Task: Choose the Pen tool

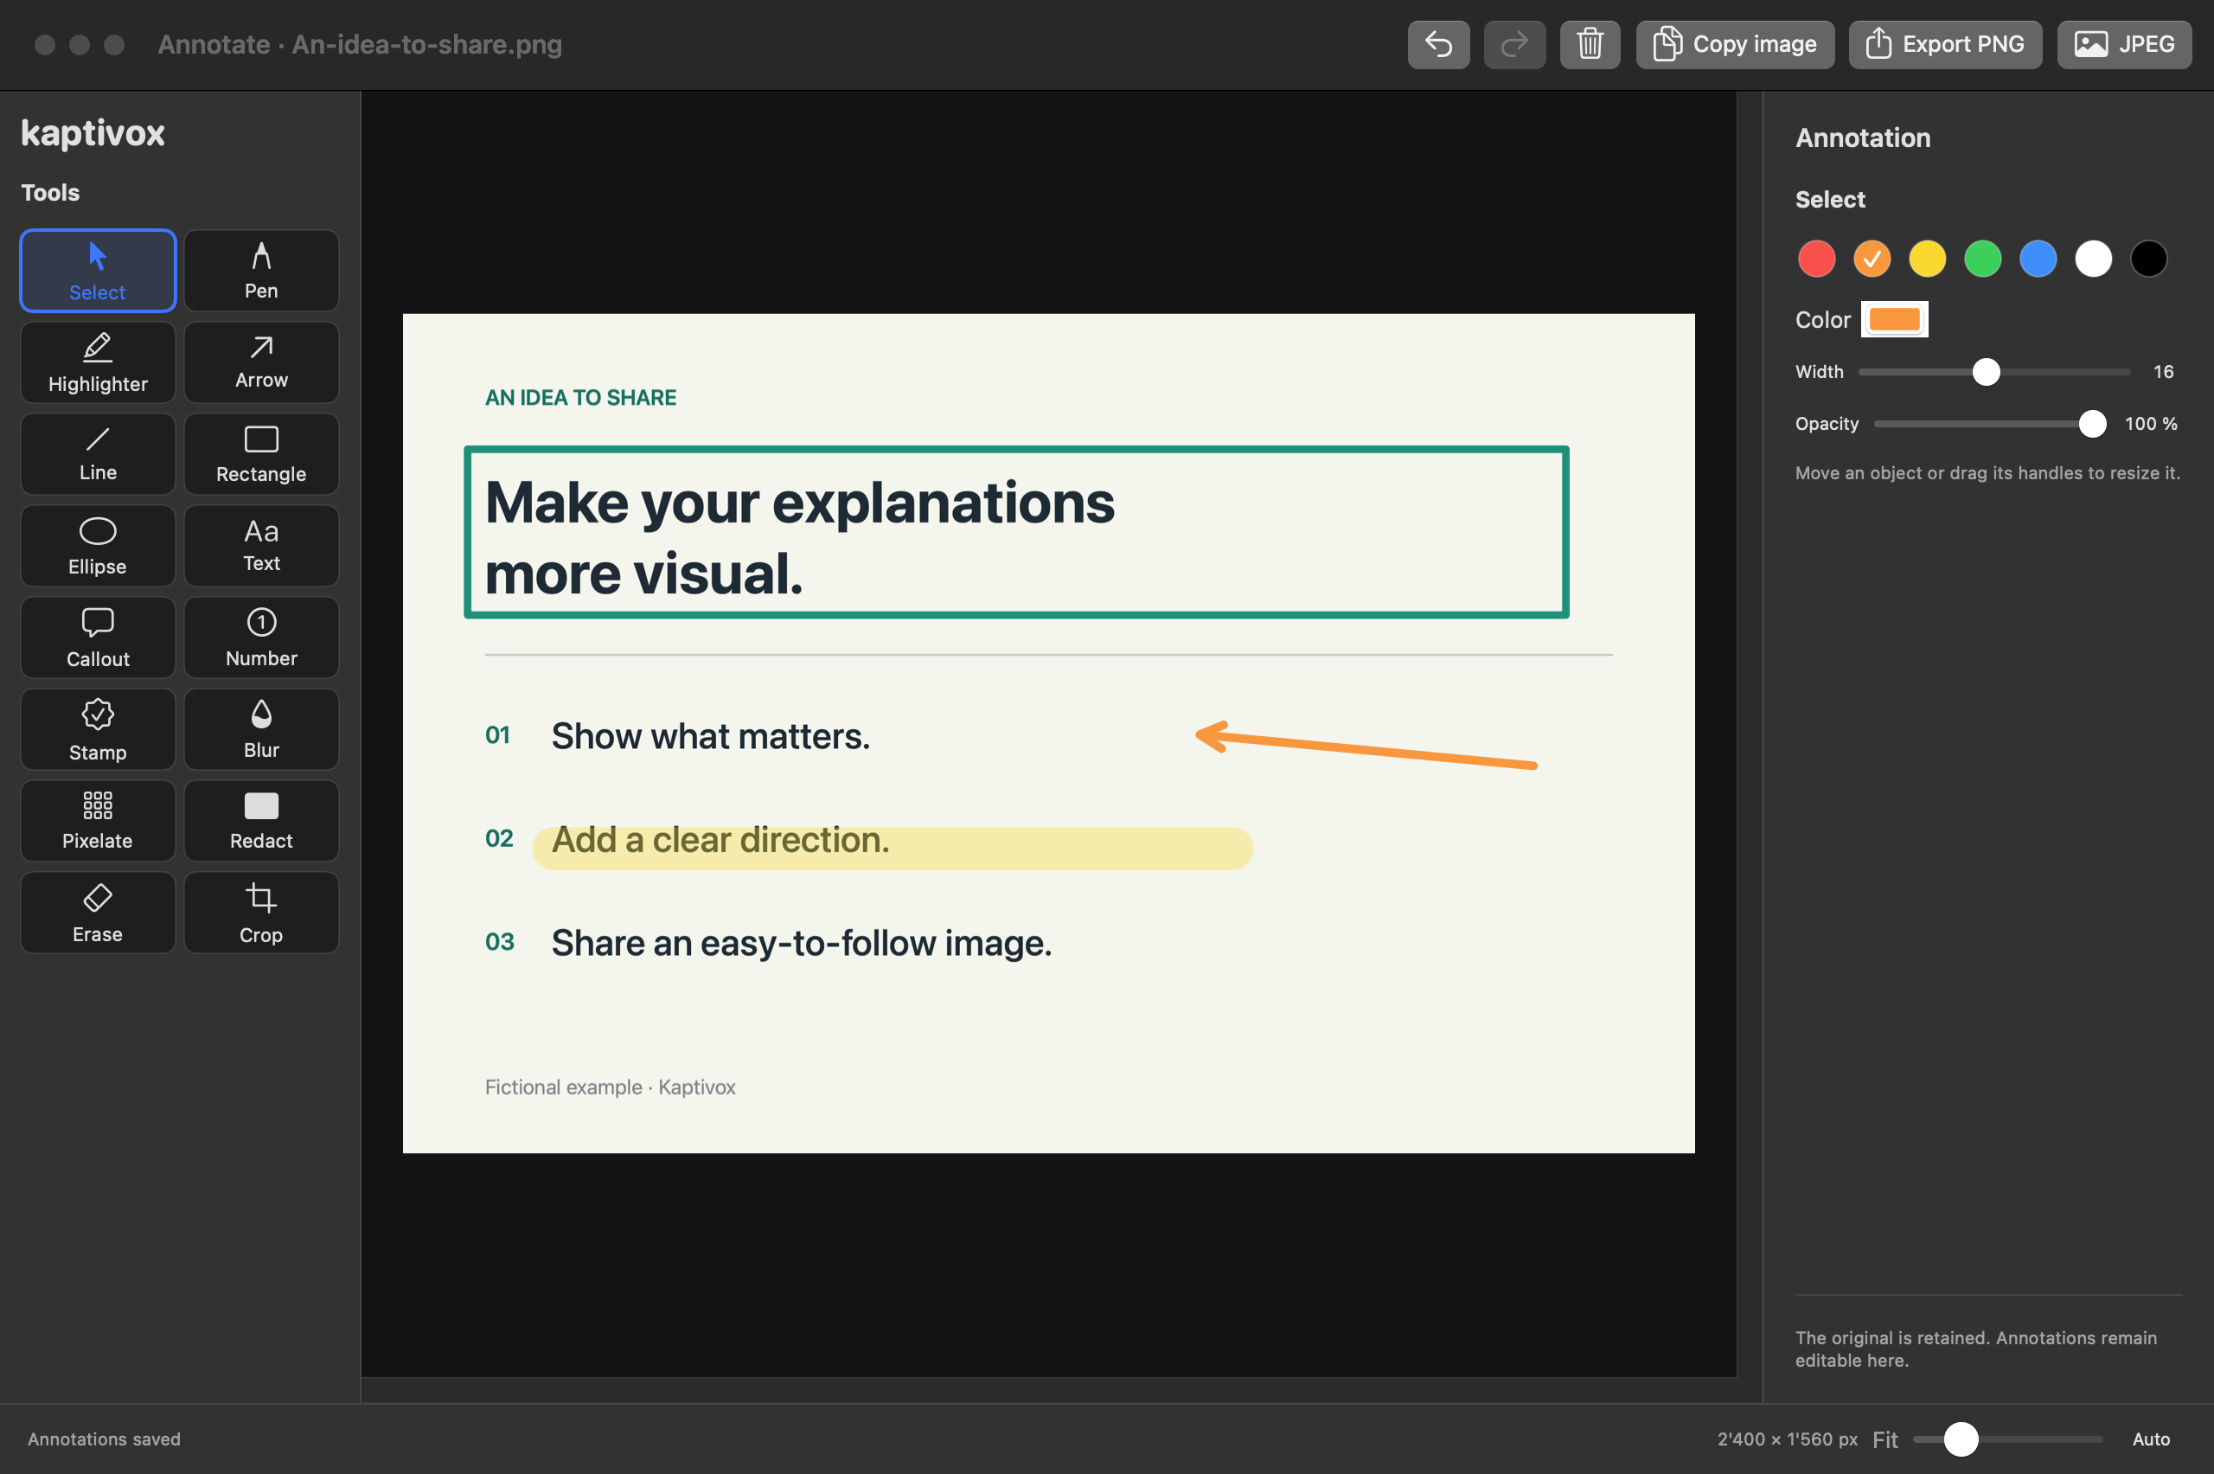Action: click(x=261, y=270)
